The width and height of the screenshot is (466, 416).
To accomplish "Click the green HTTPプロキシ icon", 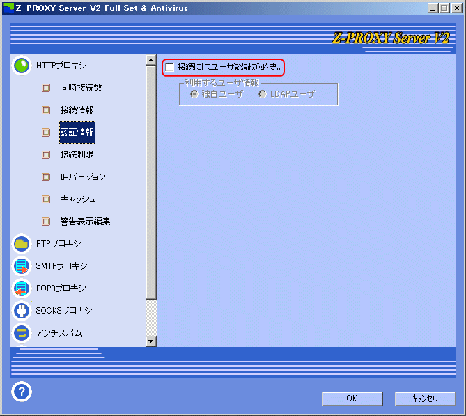I will 22,66.
